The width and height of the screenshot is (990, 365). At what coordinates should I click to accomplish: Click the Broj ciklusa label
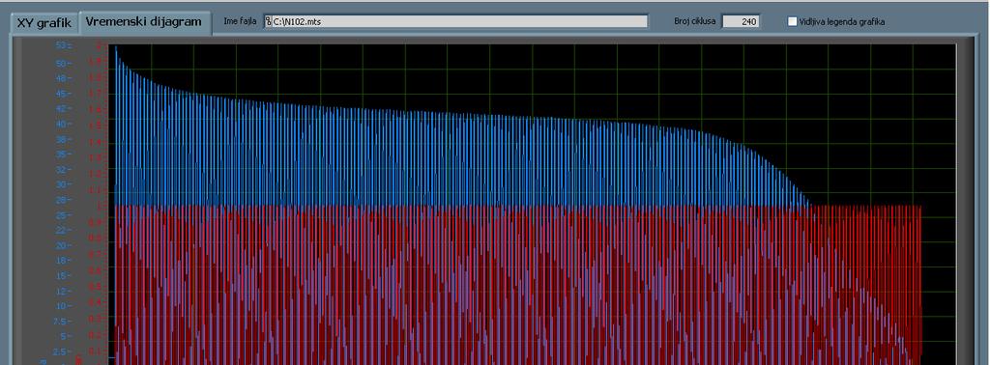(x=695, y=21)
